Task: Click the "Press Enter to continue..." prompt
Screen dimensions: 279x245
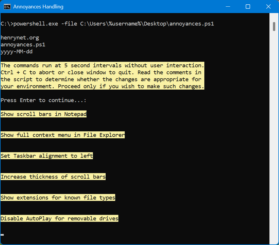Action: tap(43, 100)
